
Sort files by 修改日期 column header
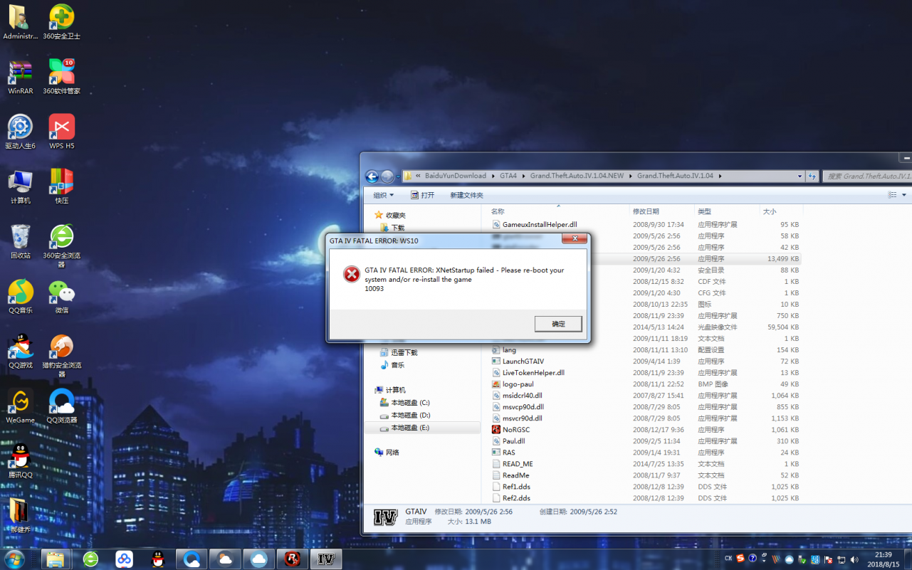tap(645, 211)
